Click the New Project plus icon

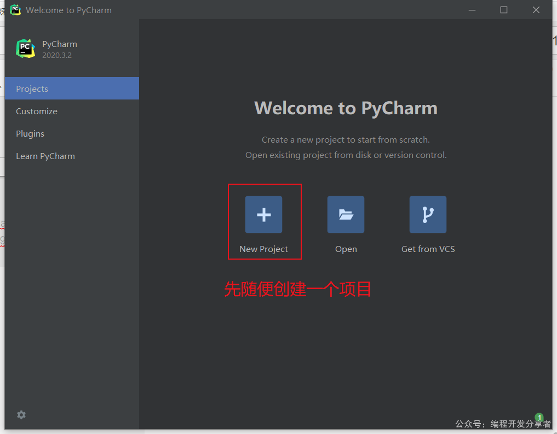pos(263,214)
